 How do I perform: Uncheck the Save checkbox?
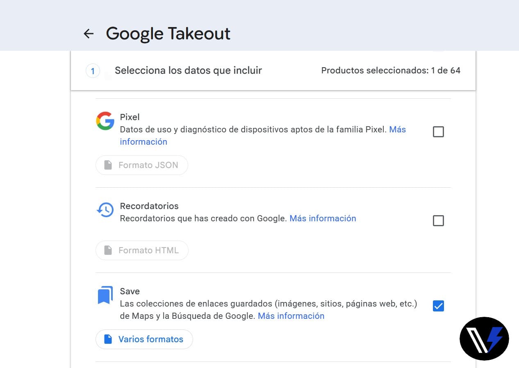point(438,306)
